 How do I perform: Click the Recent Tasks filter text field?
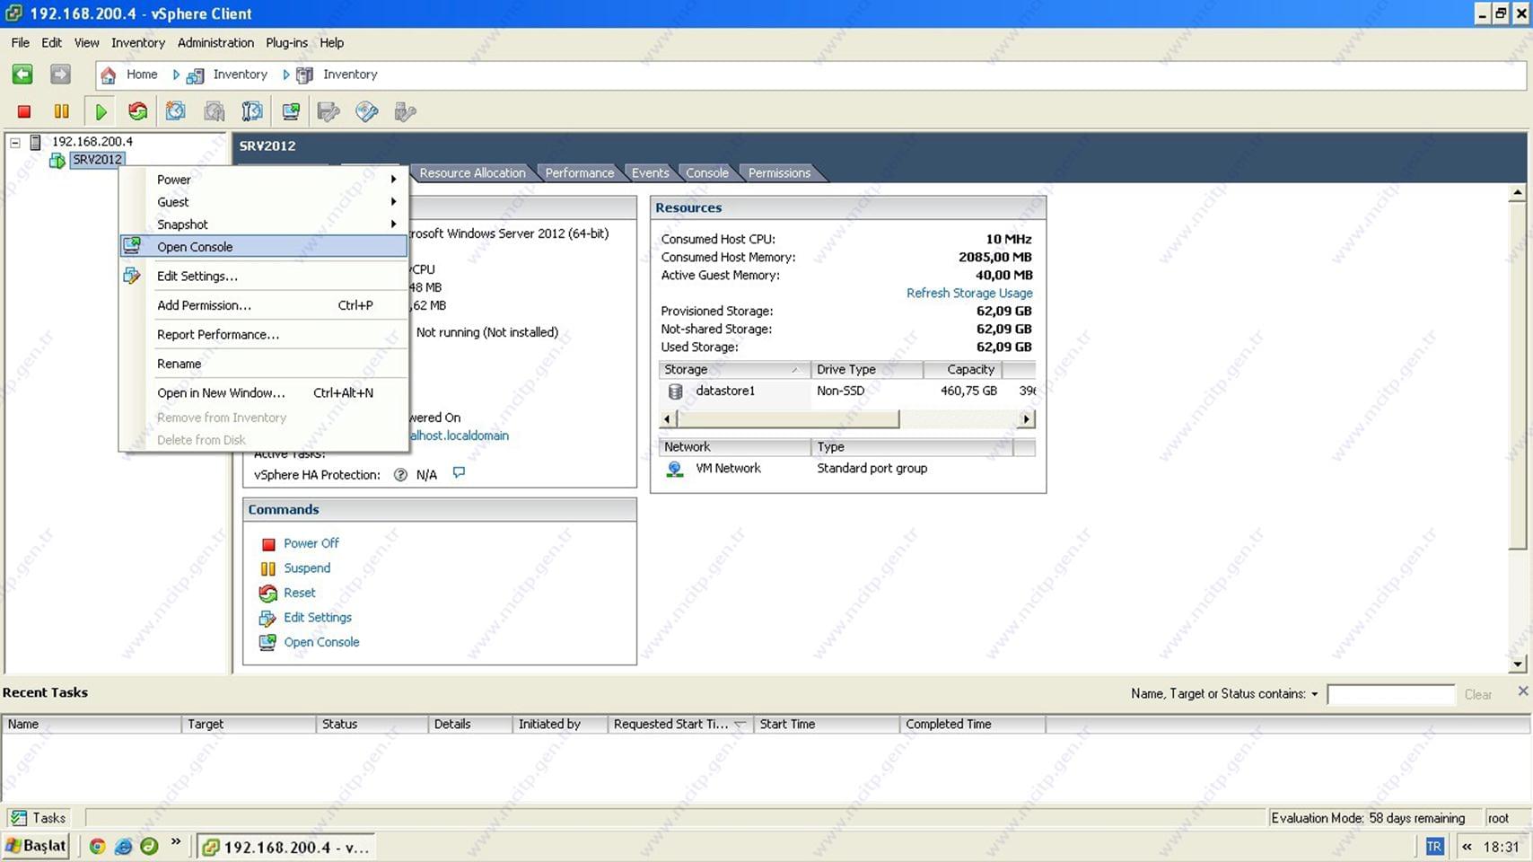1390,694
